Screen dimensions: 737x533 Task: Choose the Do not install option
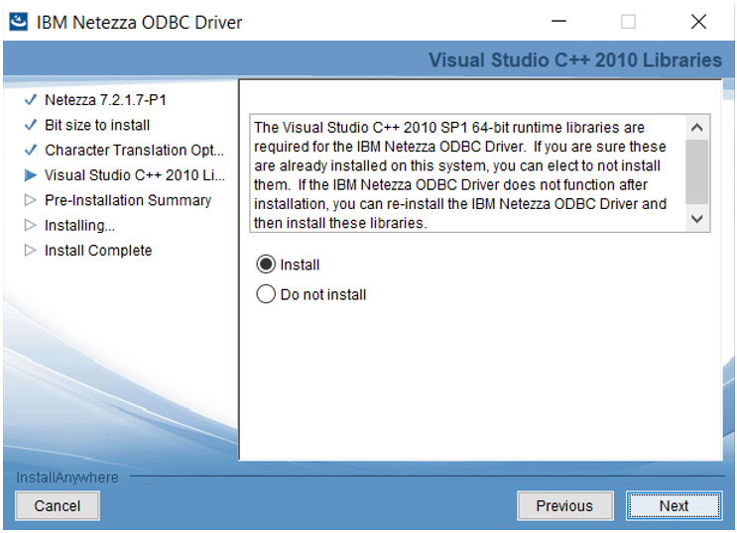point(266,294)
